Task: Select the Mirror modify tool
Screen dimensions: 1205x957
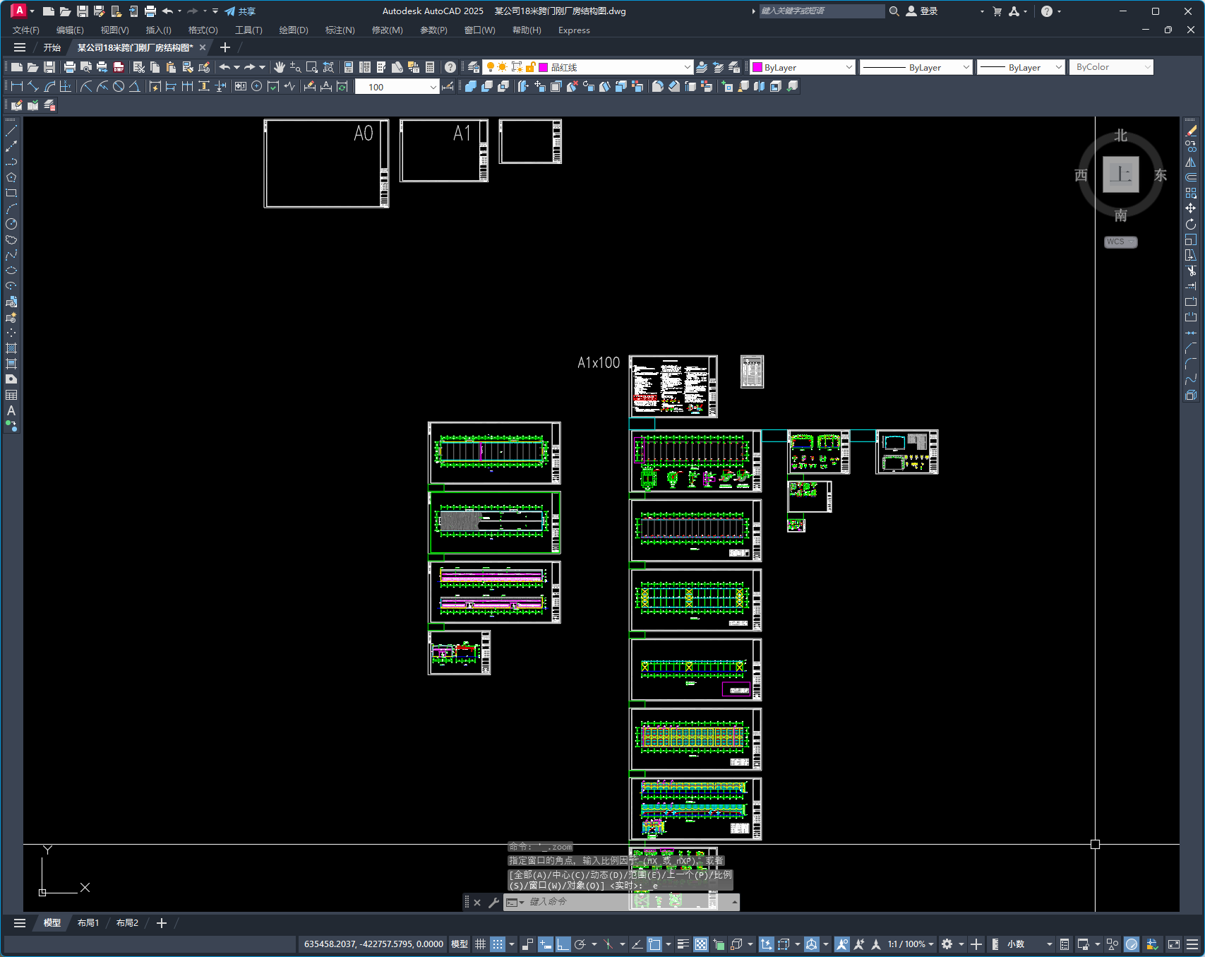Action: point(1191,162)
